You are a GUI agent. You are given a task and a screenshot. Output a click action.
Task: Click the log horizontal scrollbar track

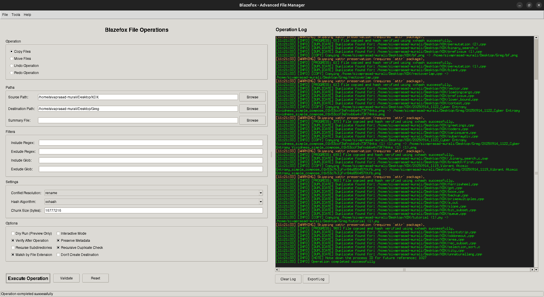click(405, 270)
